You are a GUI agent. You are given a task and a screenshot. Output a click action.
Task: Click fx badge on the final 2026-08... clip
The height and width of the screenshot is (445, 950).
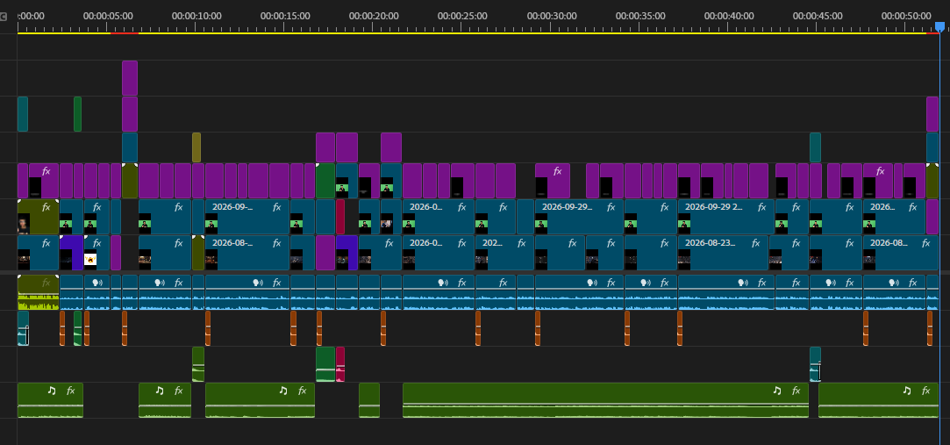(x=925, y=243)
